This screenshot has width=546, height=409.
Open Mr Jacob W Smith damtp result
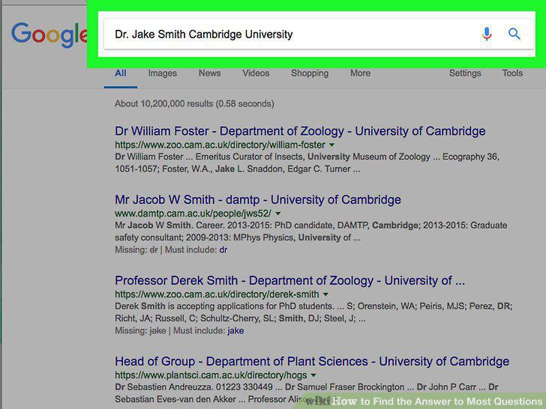pos(258,199)
